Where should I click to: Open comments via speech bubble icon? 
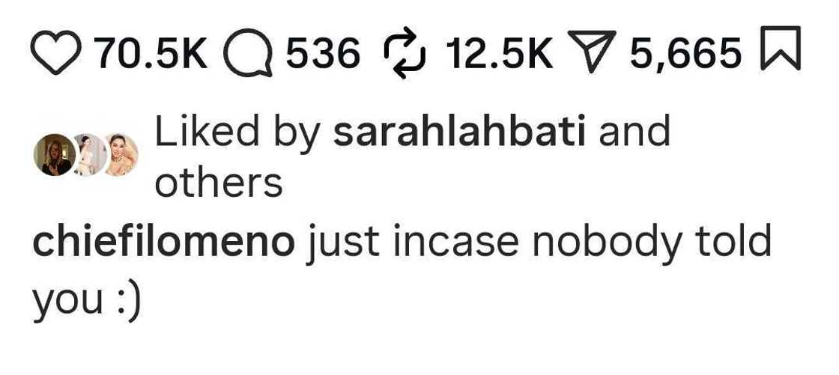click(248, 53)
